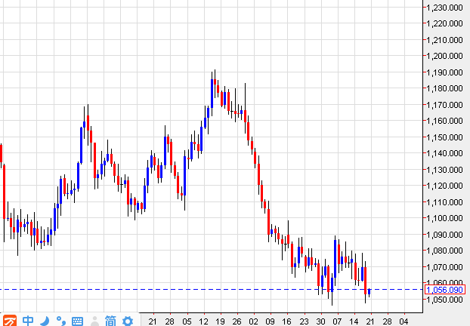Click the current price label 1,056.090
470x326 pixels.
(x=445, y=290)
